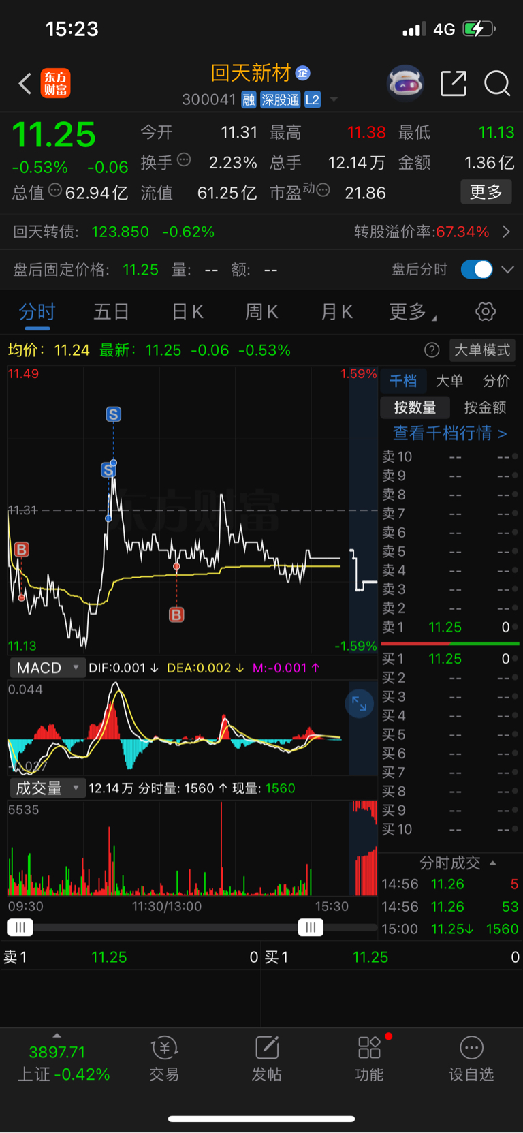This screenshot has width=523, height=1133.
Task: Grab the right timeline range handle
Action: pos(311,927)
